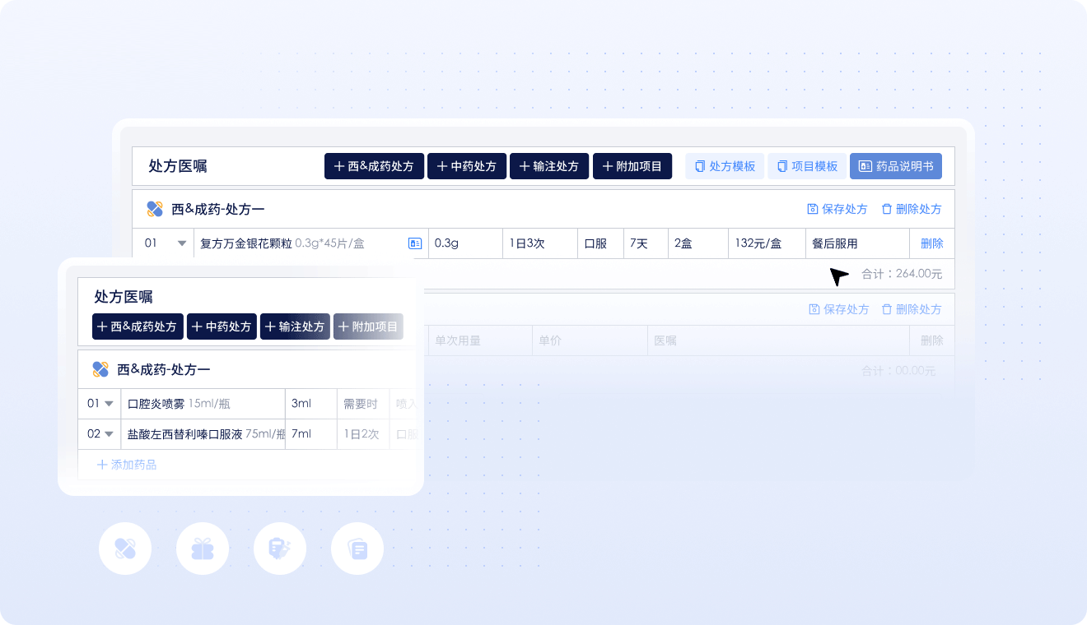Viewport: 1087px width, 625px height.
Task: Click the save icon of 保存处方 above 合计 264.00元
Action: point(813,209)
